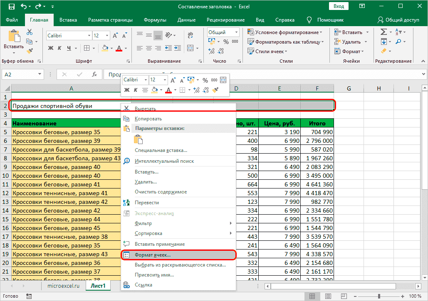The width and height of the screenshot is (428, 301).
Task: Click the Cut scissors icon in the ribbon
Action: pyautogui.click(x=30, y=32)
